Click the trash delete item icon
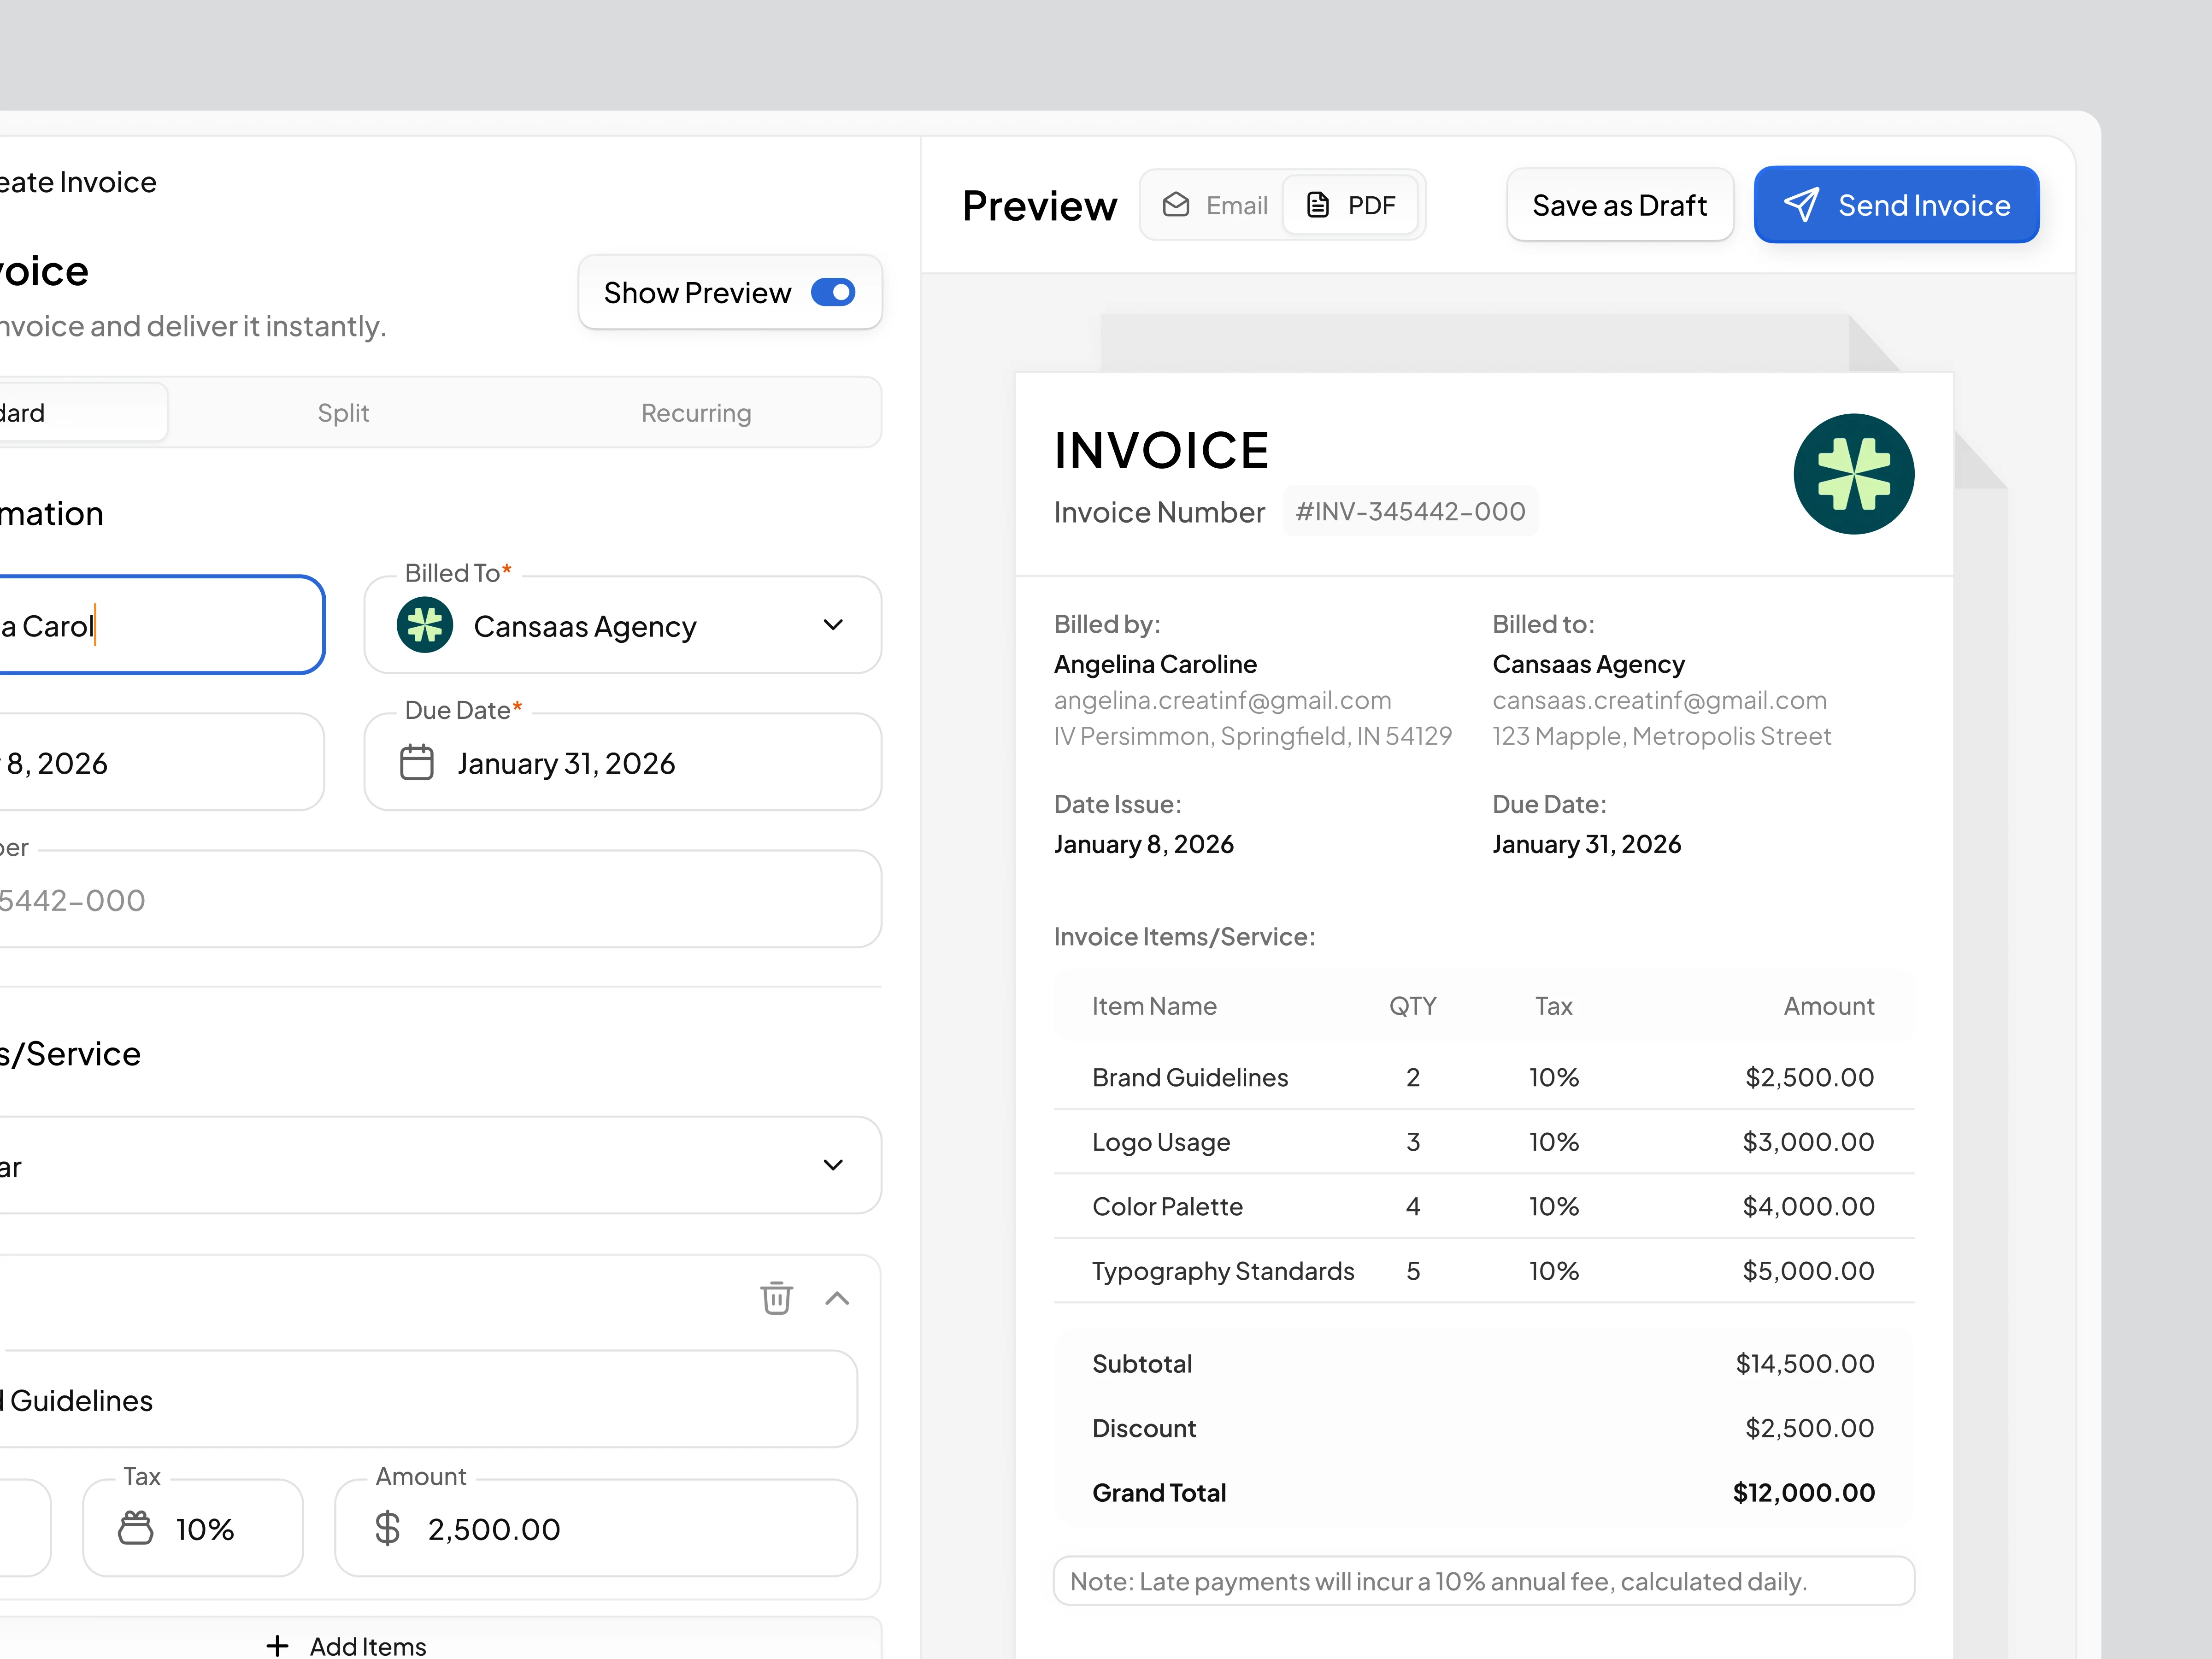2212x1659 pixels. coord(776,1298)
